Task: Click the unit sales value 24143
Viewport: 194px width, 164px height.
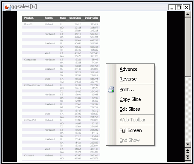Action: [78, 69]
